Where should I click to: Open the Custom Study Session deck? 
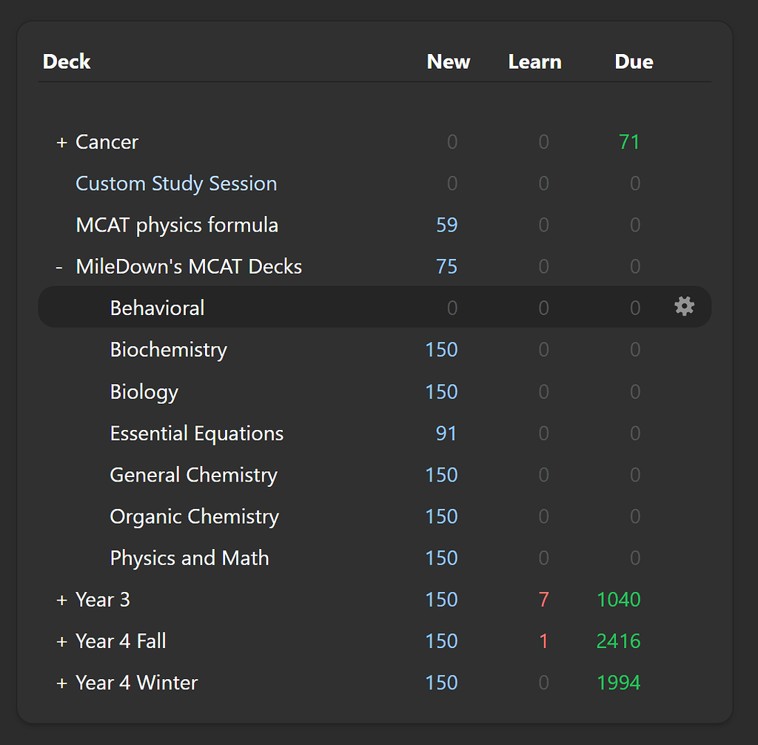point(176,183)
